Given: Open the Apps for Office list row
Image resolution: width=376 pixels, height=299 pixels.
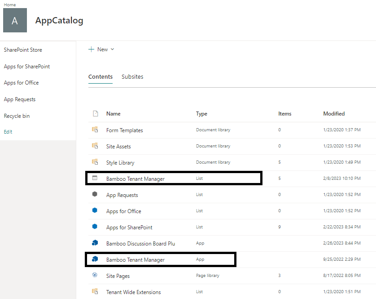Looking at the screenshot, I should [x=124, y=211].
